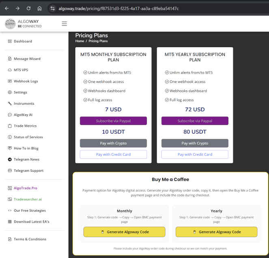
Task: Visit AlgoTrade.Pro link
Action: [26, 188]
